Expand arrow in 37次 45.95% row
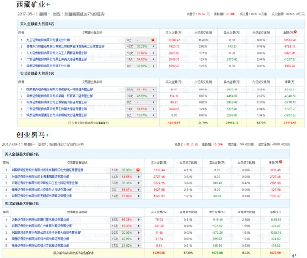 point(153,96)
